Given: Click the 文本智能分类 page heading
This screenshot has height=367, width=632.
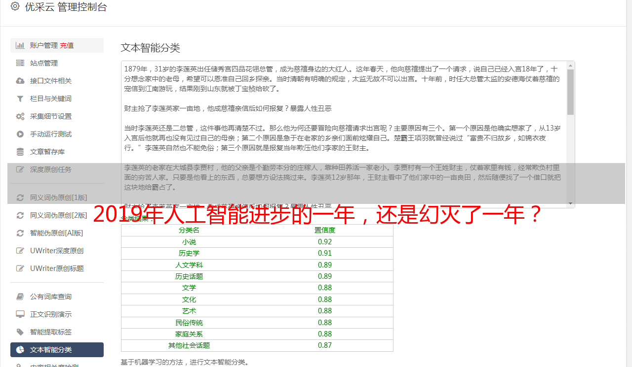Looking at the screenshot, I should (151, 48).
